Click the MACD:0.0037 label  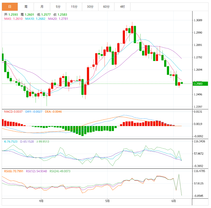[13, 112]
